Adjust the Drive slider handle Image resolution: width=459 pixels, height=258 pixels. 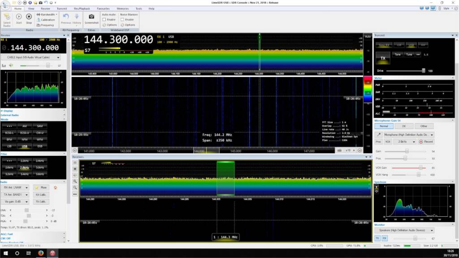423,70
